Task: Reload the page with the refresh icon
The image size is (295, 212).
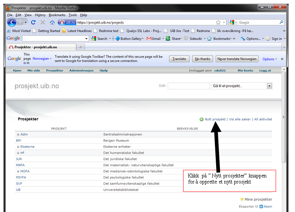Action: [33, 22]
